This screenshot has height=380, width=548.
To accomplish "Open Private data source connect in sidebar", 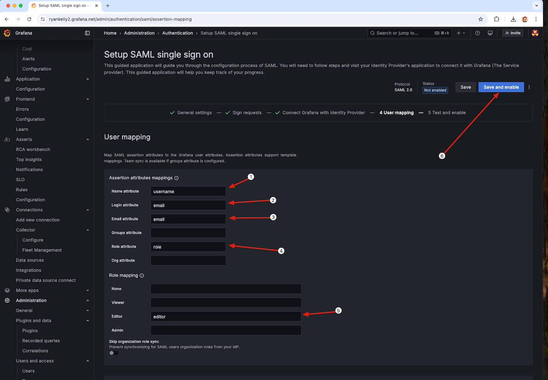I will [x=46, y=280].
